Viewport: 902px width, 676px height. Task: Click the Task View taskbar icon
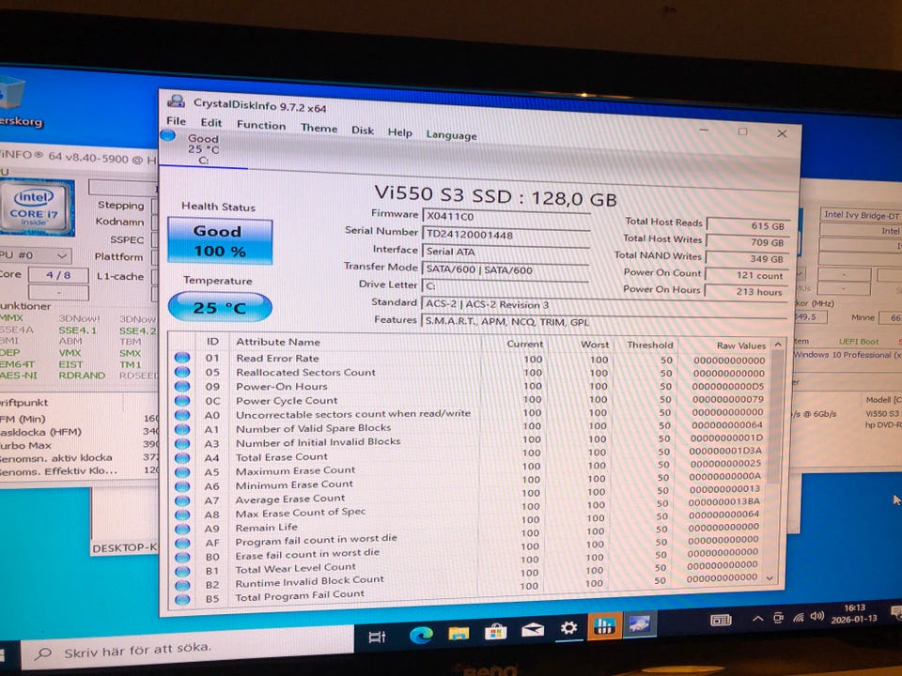pyautogui.click(x=378, y=638)
